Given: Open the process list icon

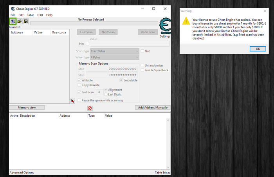Looking at the screenshot, I should (x=13, y=21).
